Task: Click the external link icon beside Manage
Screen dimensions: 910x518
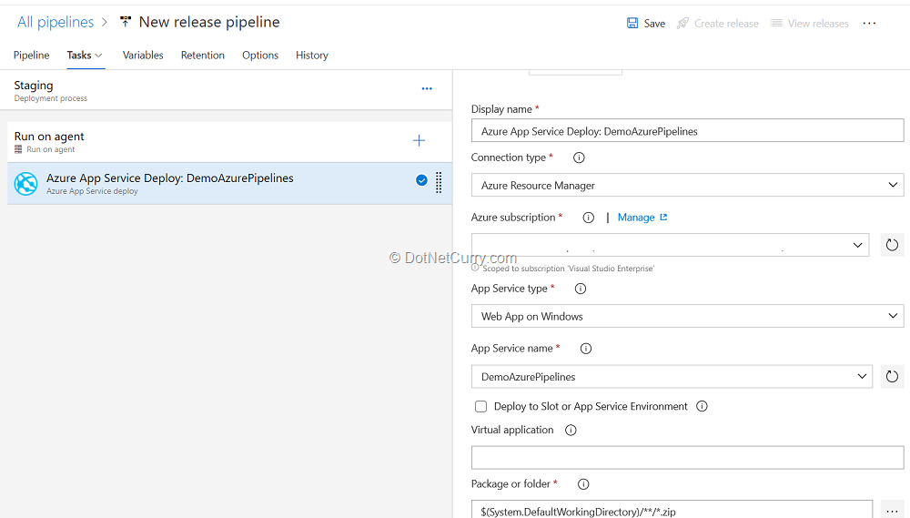Action: (x=663, y=218)
